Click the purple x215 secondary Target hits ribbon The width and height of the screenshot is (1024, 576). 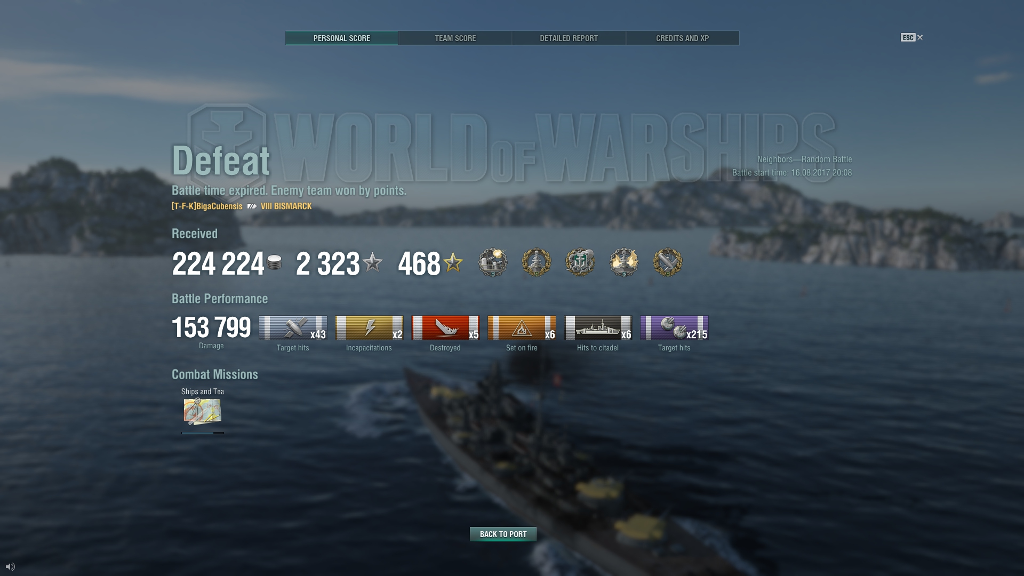point(674,327)
